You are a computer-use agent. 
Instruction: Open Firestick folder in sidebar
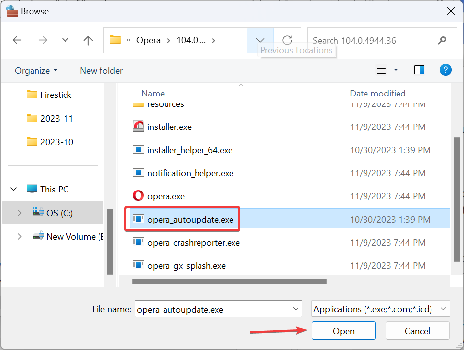(x=49, y=95)
